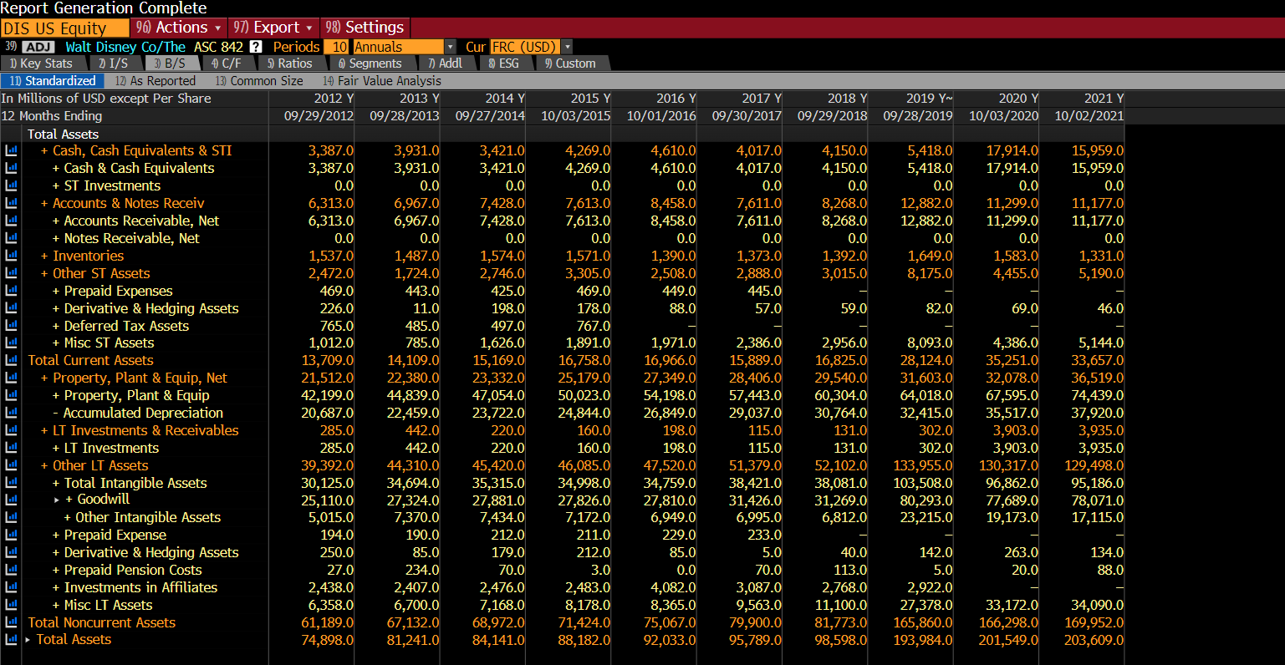Screen dimensions: 1285x665
Task: Click the chart icon for Total Current Assets
Action: pyautogui.click(x=11, y=360)
